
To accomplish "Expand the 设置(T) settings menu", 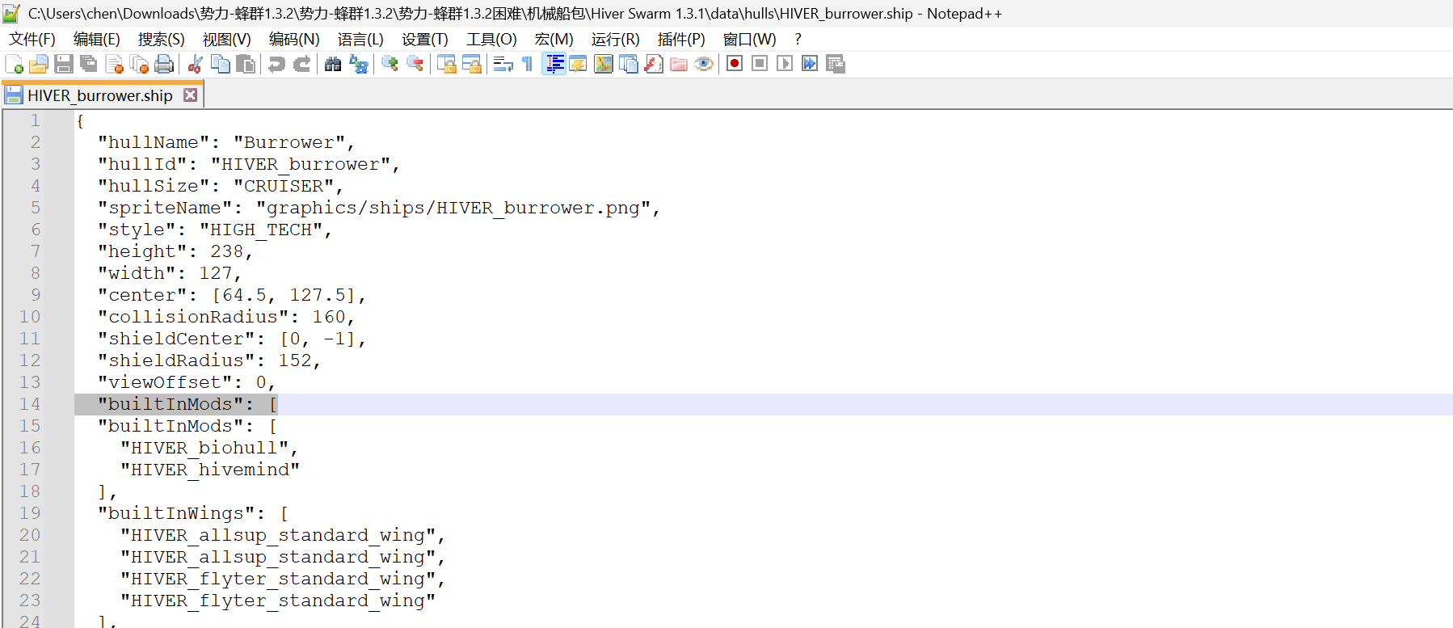I will click(424, 40).
